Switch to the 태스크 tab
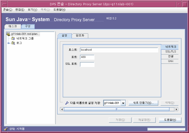189x133 pixels. click(x=13, y=26)
